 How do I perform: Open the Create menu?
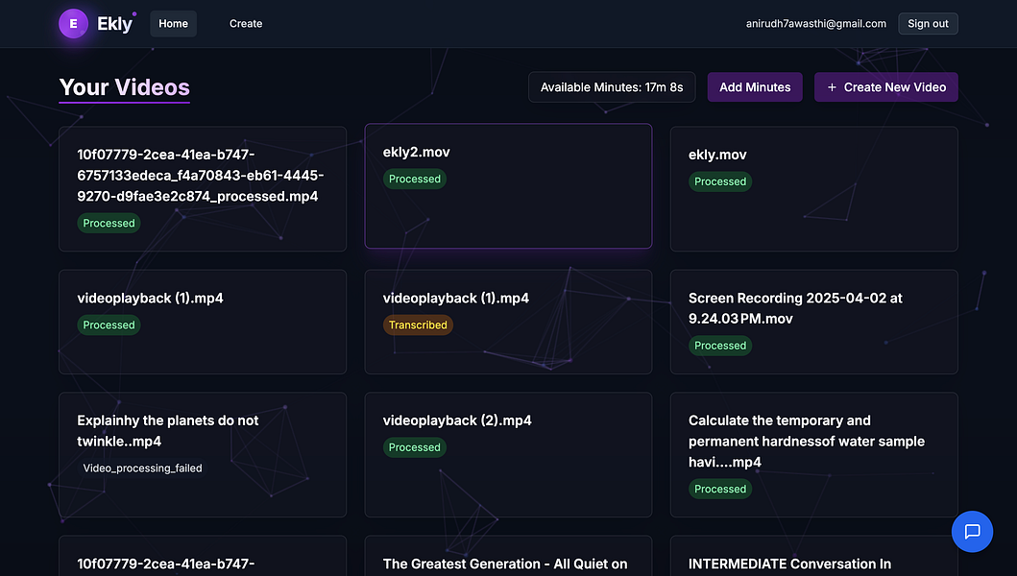pos(246,23)
